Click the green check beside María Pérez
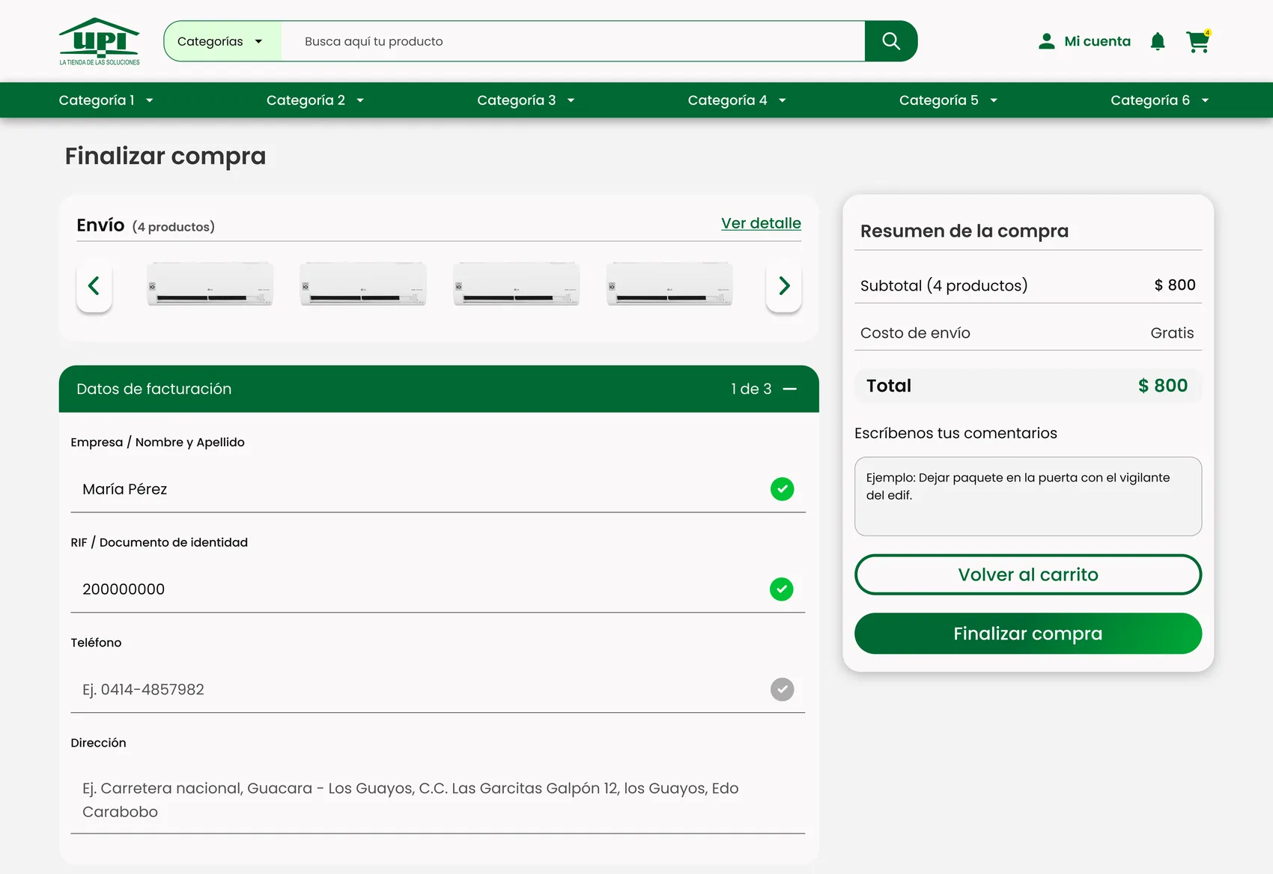1273x874 pixels. click(x=783, y=489)
